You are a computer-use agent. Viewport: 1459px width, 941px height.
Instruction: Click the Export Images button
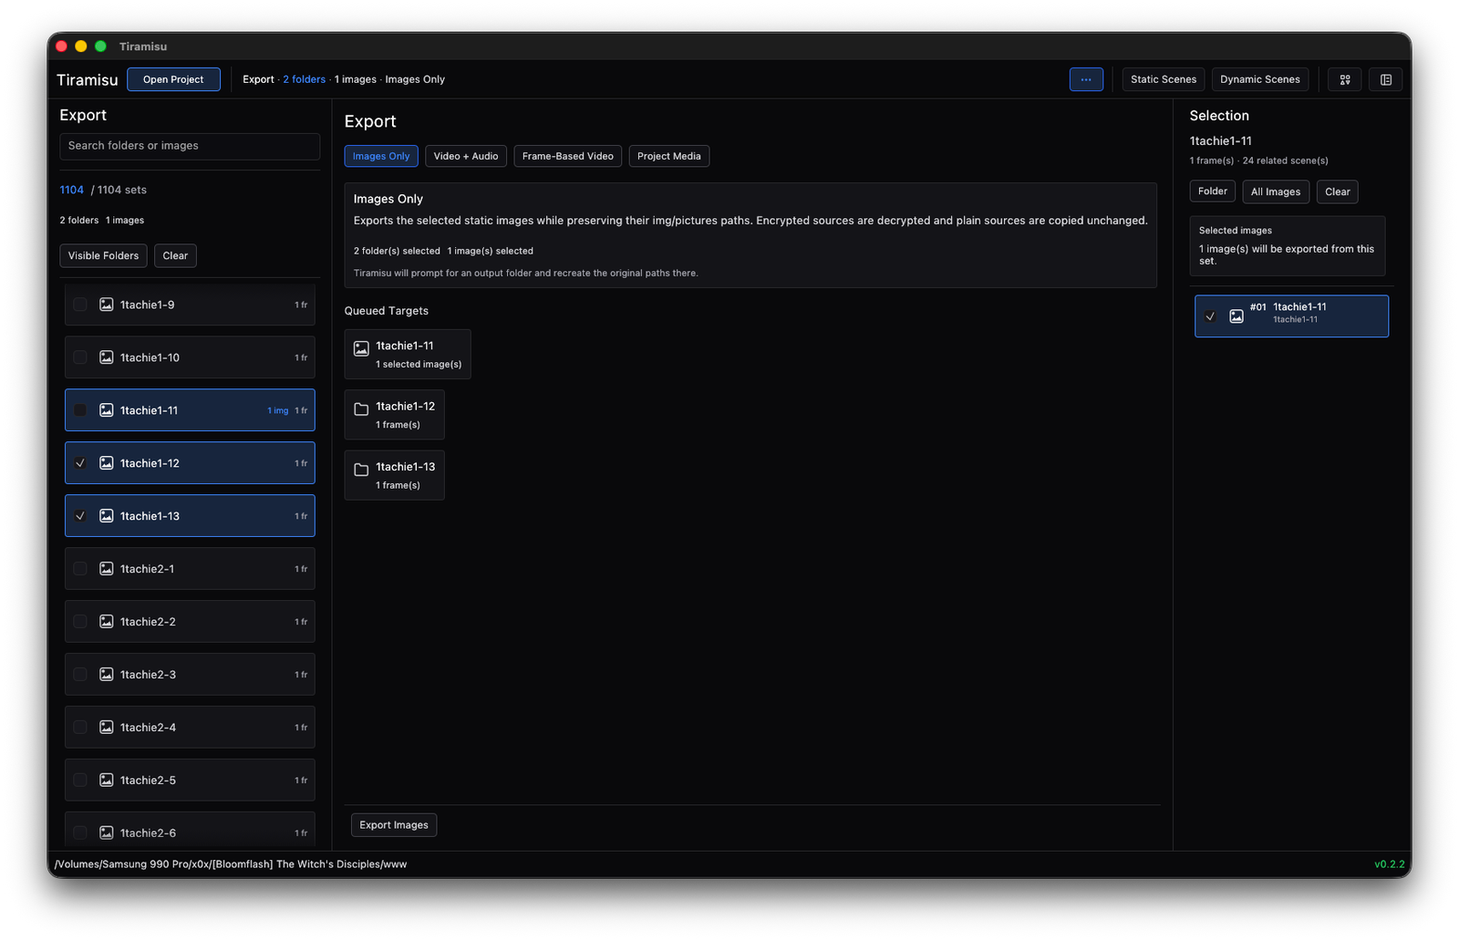click(394, 825)
